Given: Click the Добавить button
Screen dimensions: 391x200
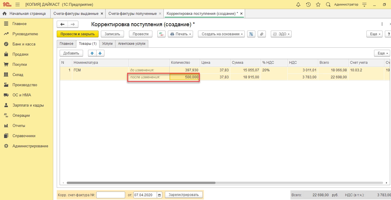Looking at the screenshot, I should pyautogui.click(x=71, y=53).
